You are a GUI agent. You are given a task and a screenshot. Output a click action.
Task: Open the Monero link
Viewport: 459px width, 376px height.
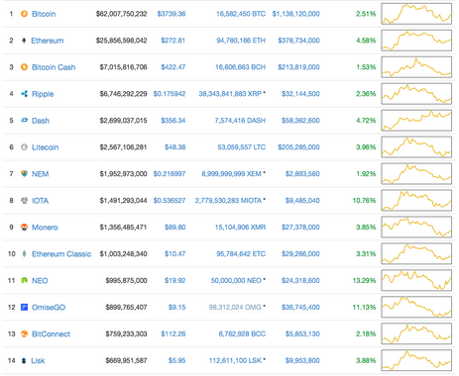(45, 228)
